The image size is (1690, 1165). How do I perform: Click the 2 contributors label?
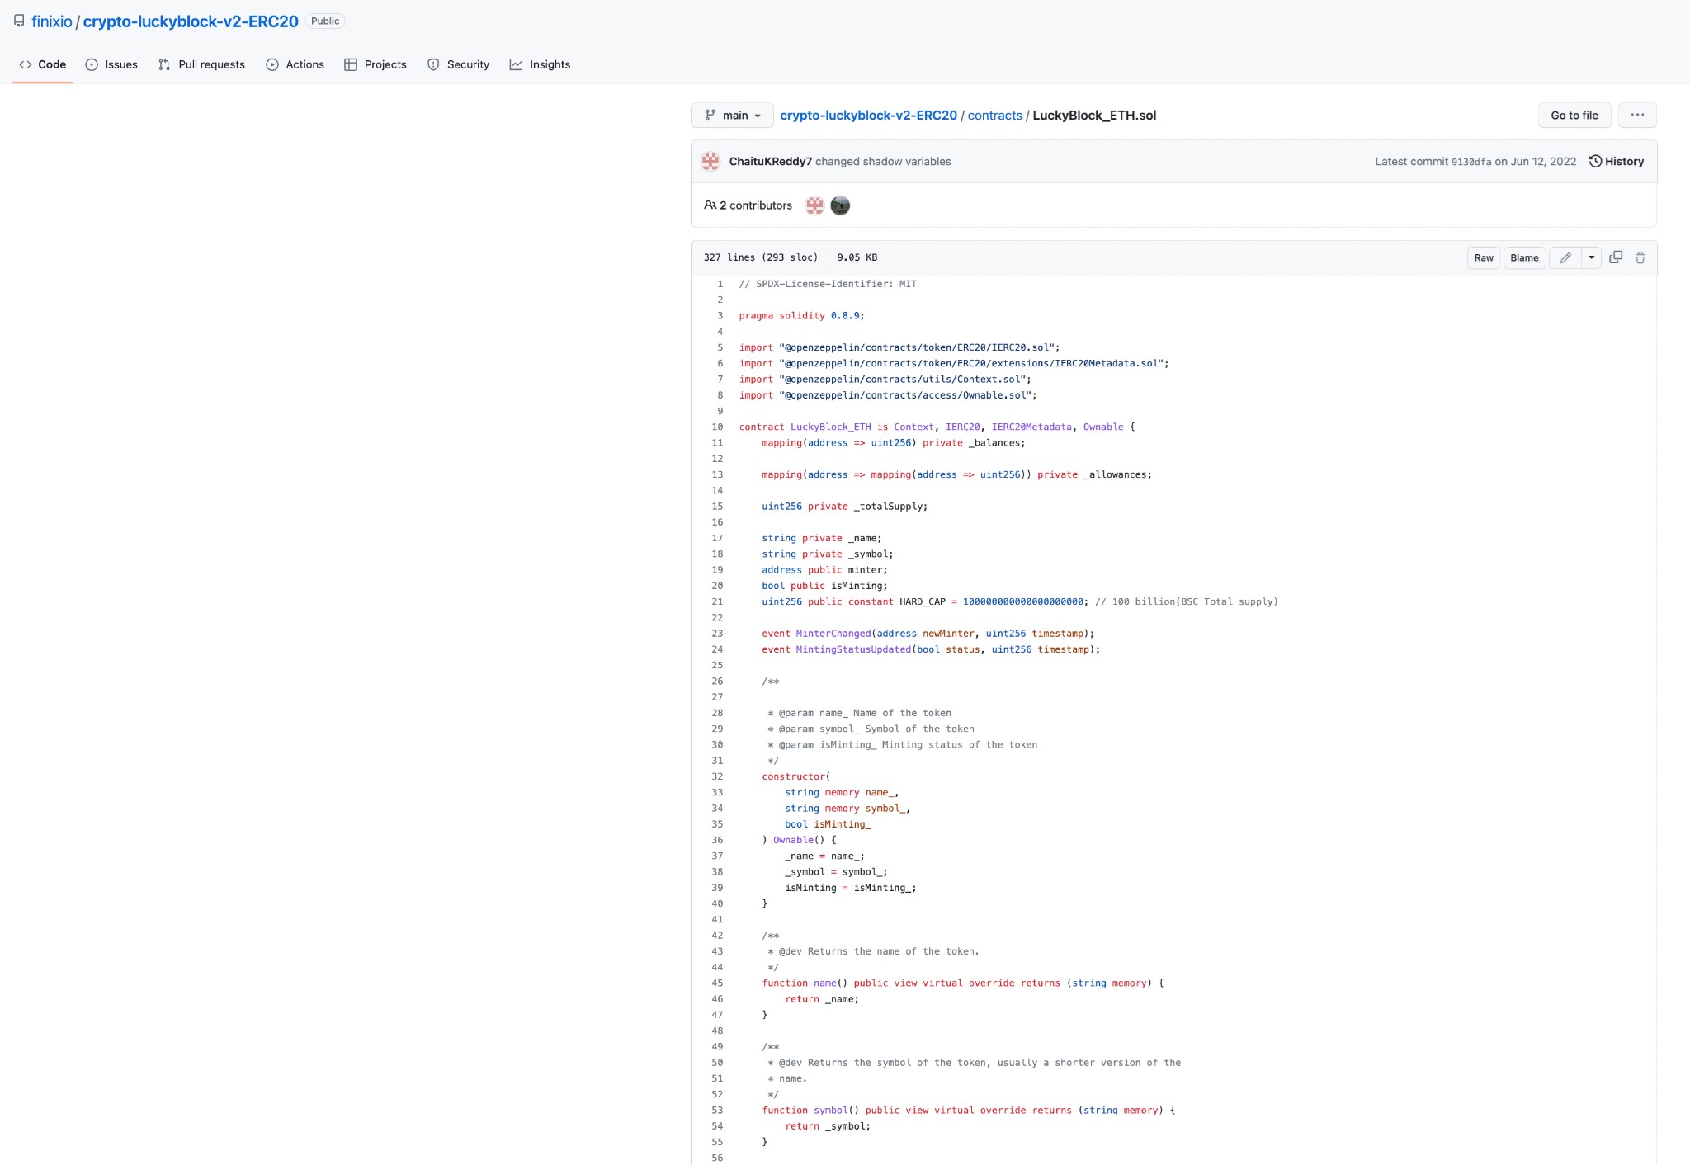point(748,205)
